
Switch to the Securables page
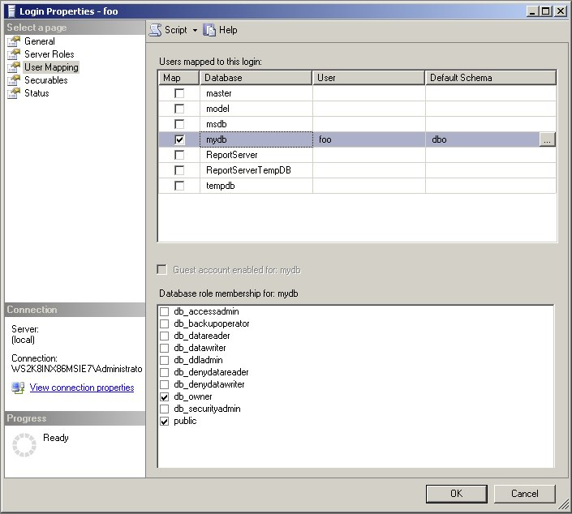[46, 80]
